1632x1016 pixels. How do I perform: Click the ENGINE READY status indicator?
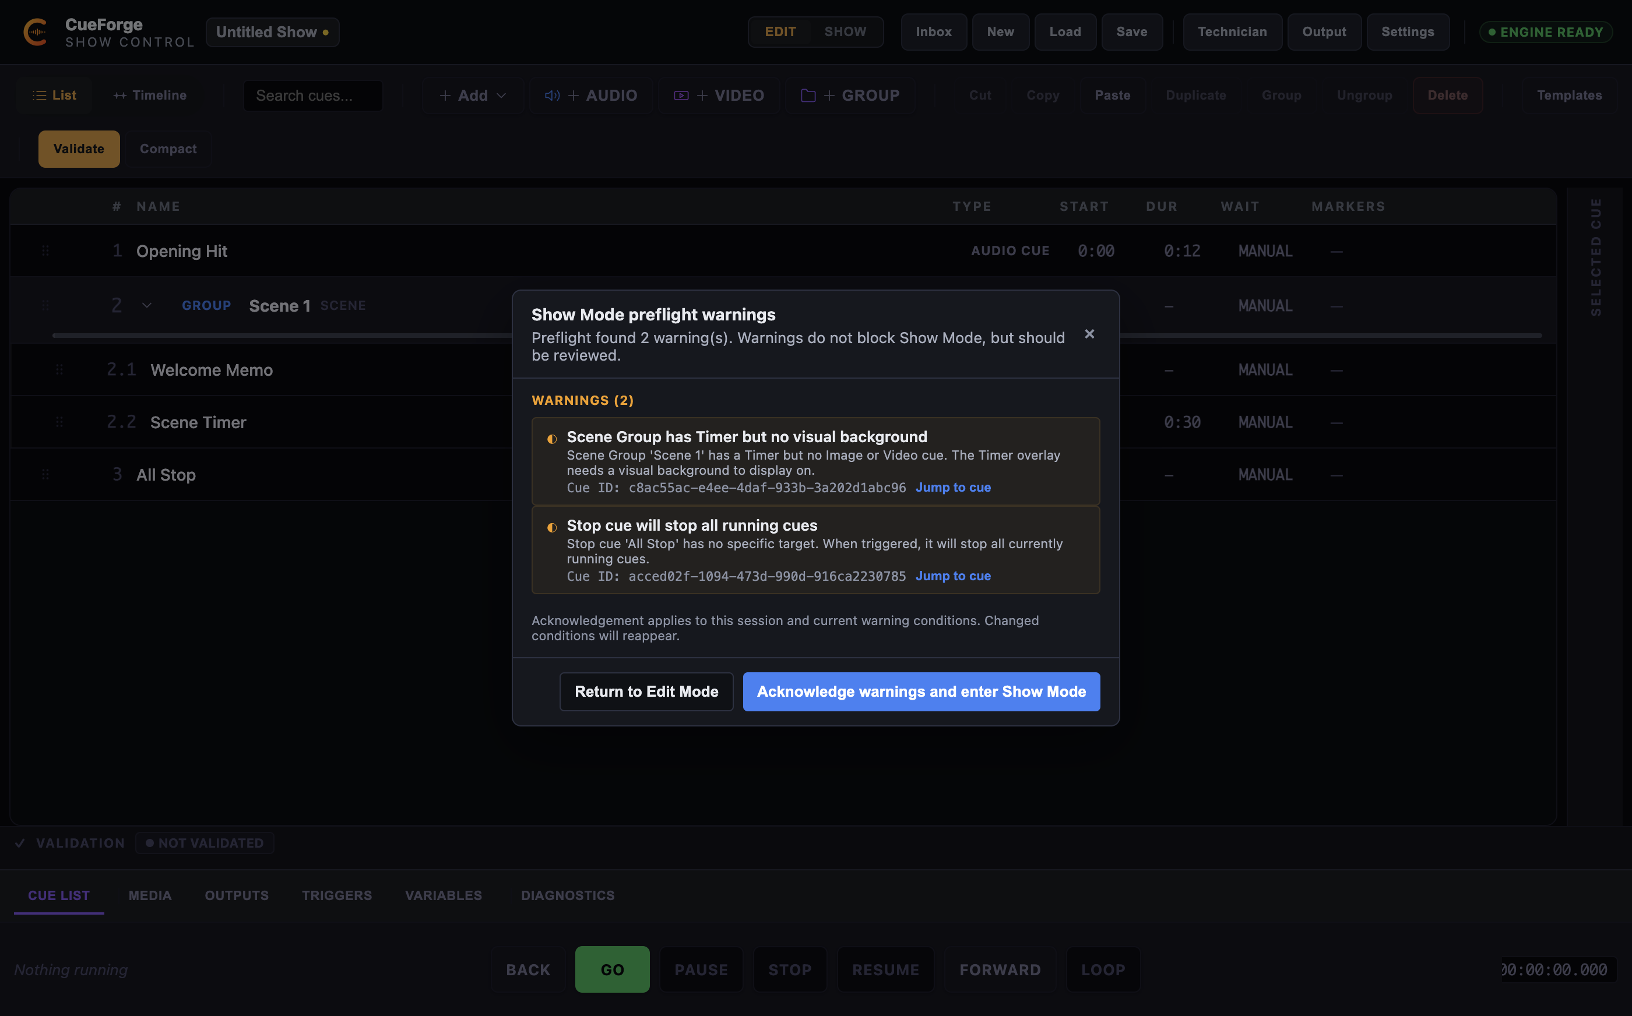coord(1546,32)
